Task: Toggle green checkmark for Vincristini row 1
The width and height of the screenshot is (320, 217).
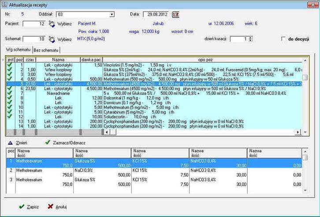Action: tap(9, 65)
